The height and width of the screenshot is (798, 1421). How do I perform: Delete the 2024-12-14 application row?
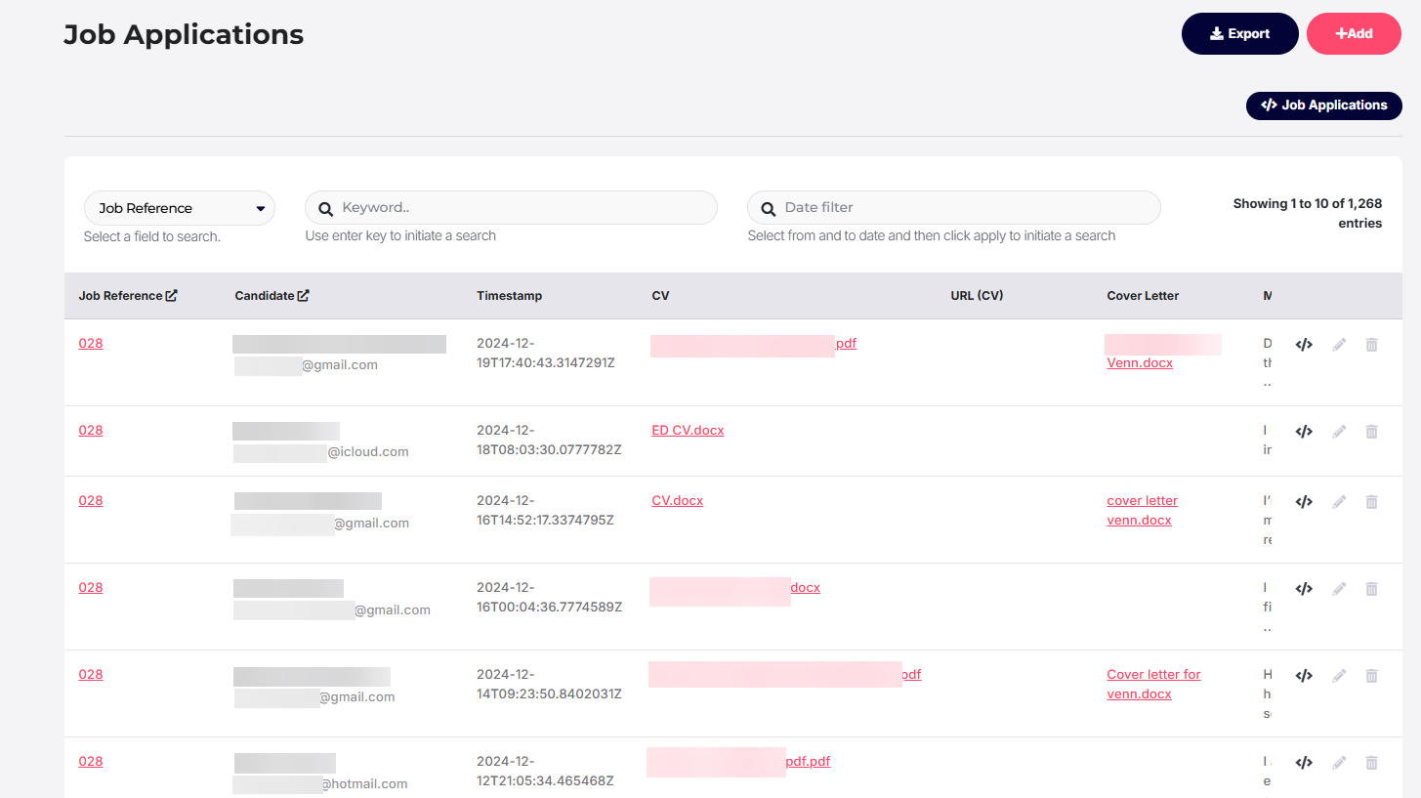point(1371,676)
